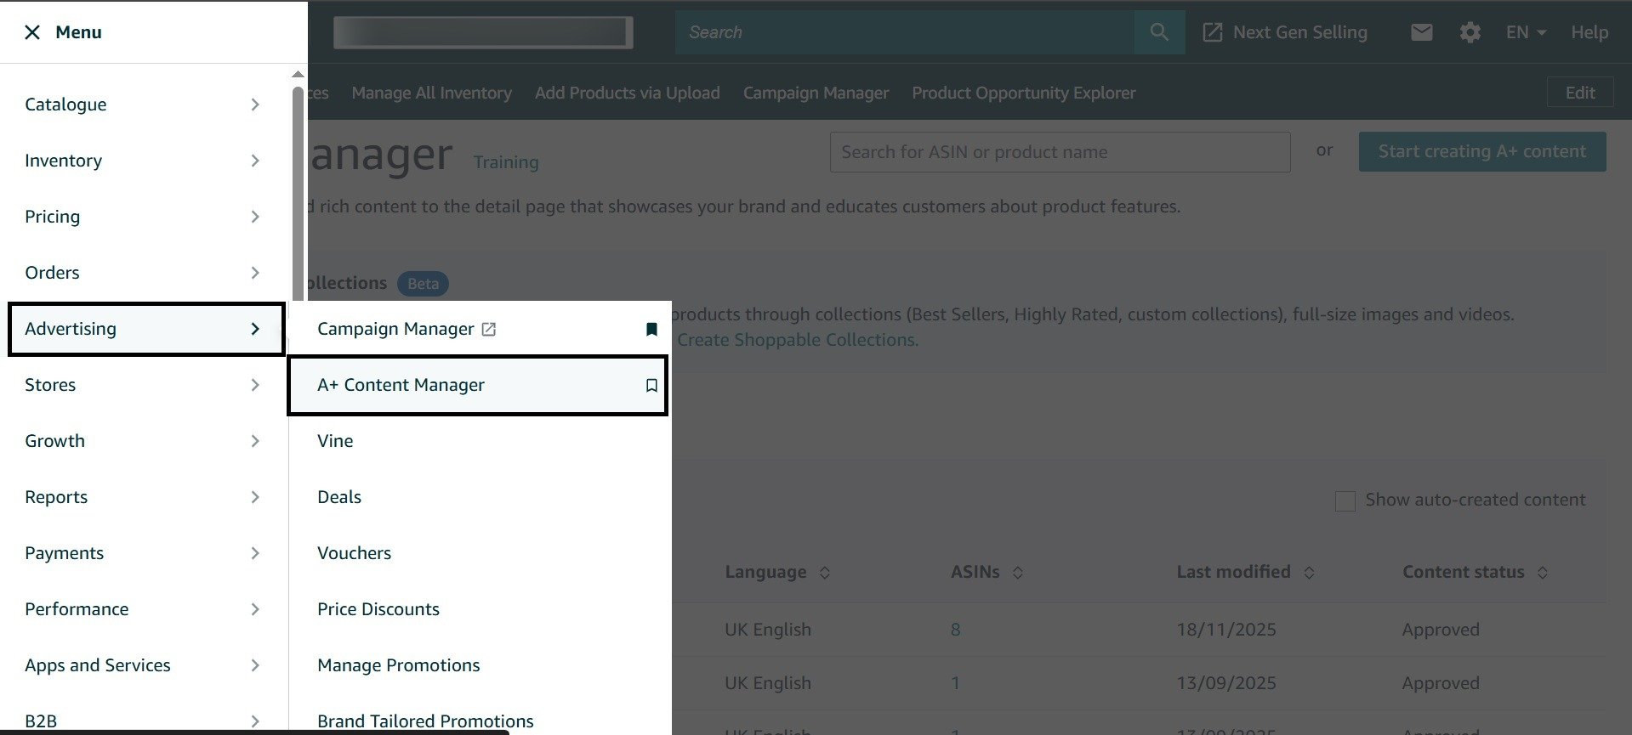Select Advertising in the side menu
The height and width of the screenshot is (735, 1632).
click(146, 329)
